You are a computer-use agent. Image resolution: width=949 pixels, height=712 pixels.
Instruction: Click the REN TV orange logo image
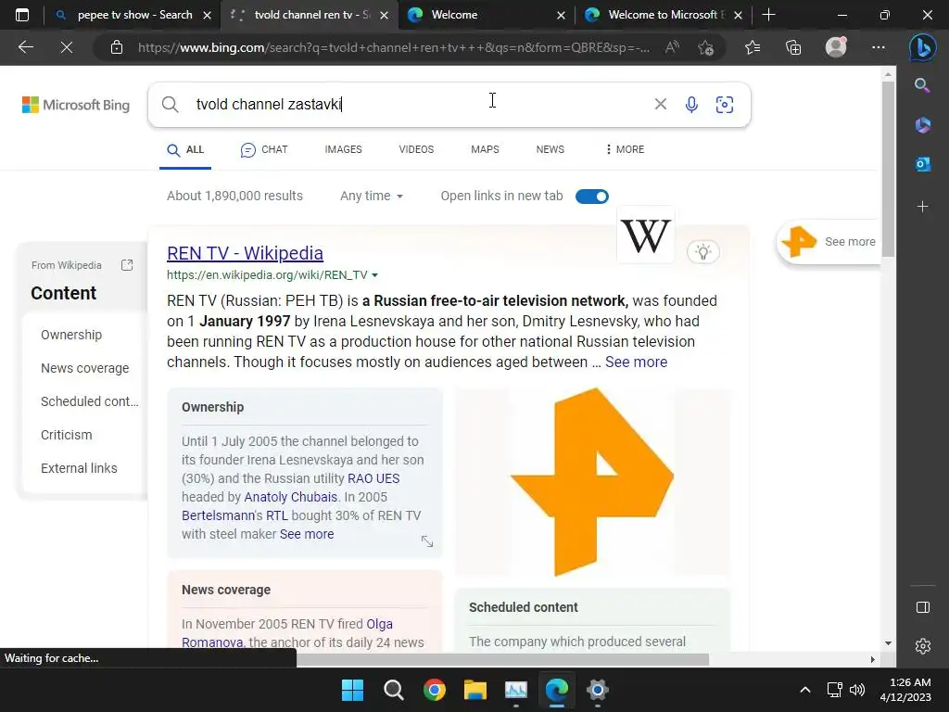coord(592,481)
